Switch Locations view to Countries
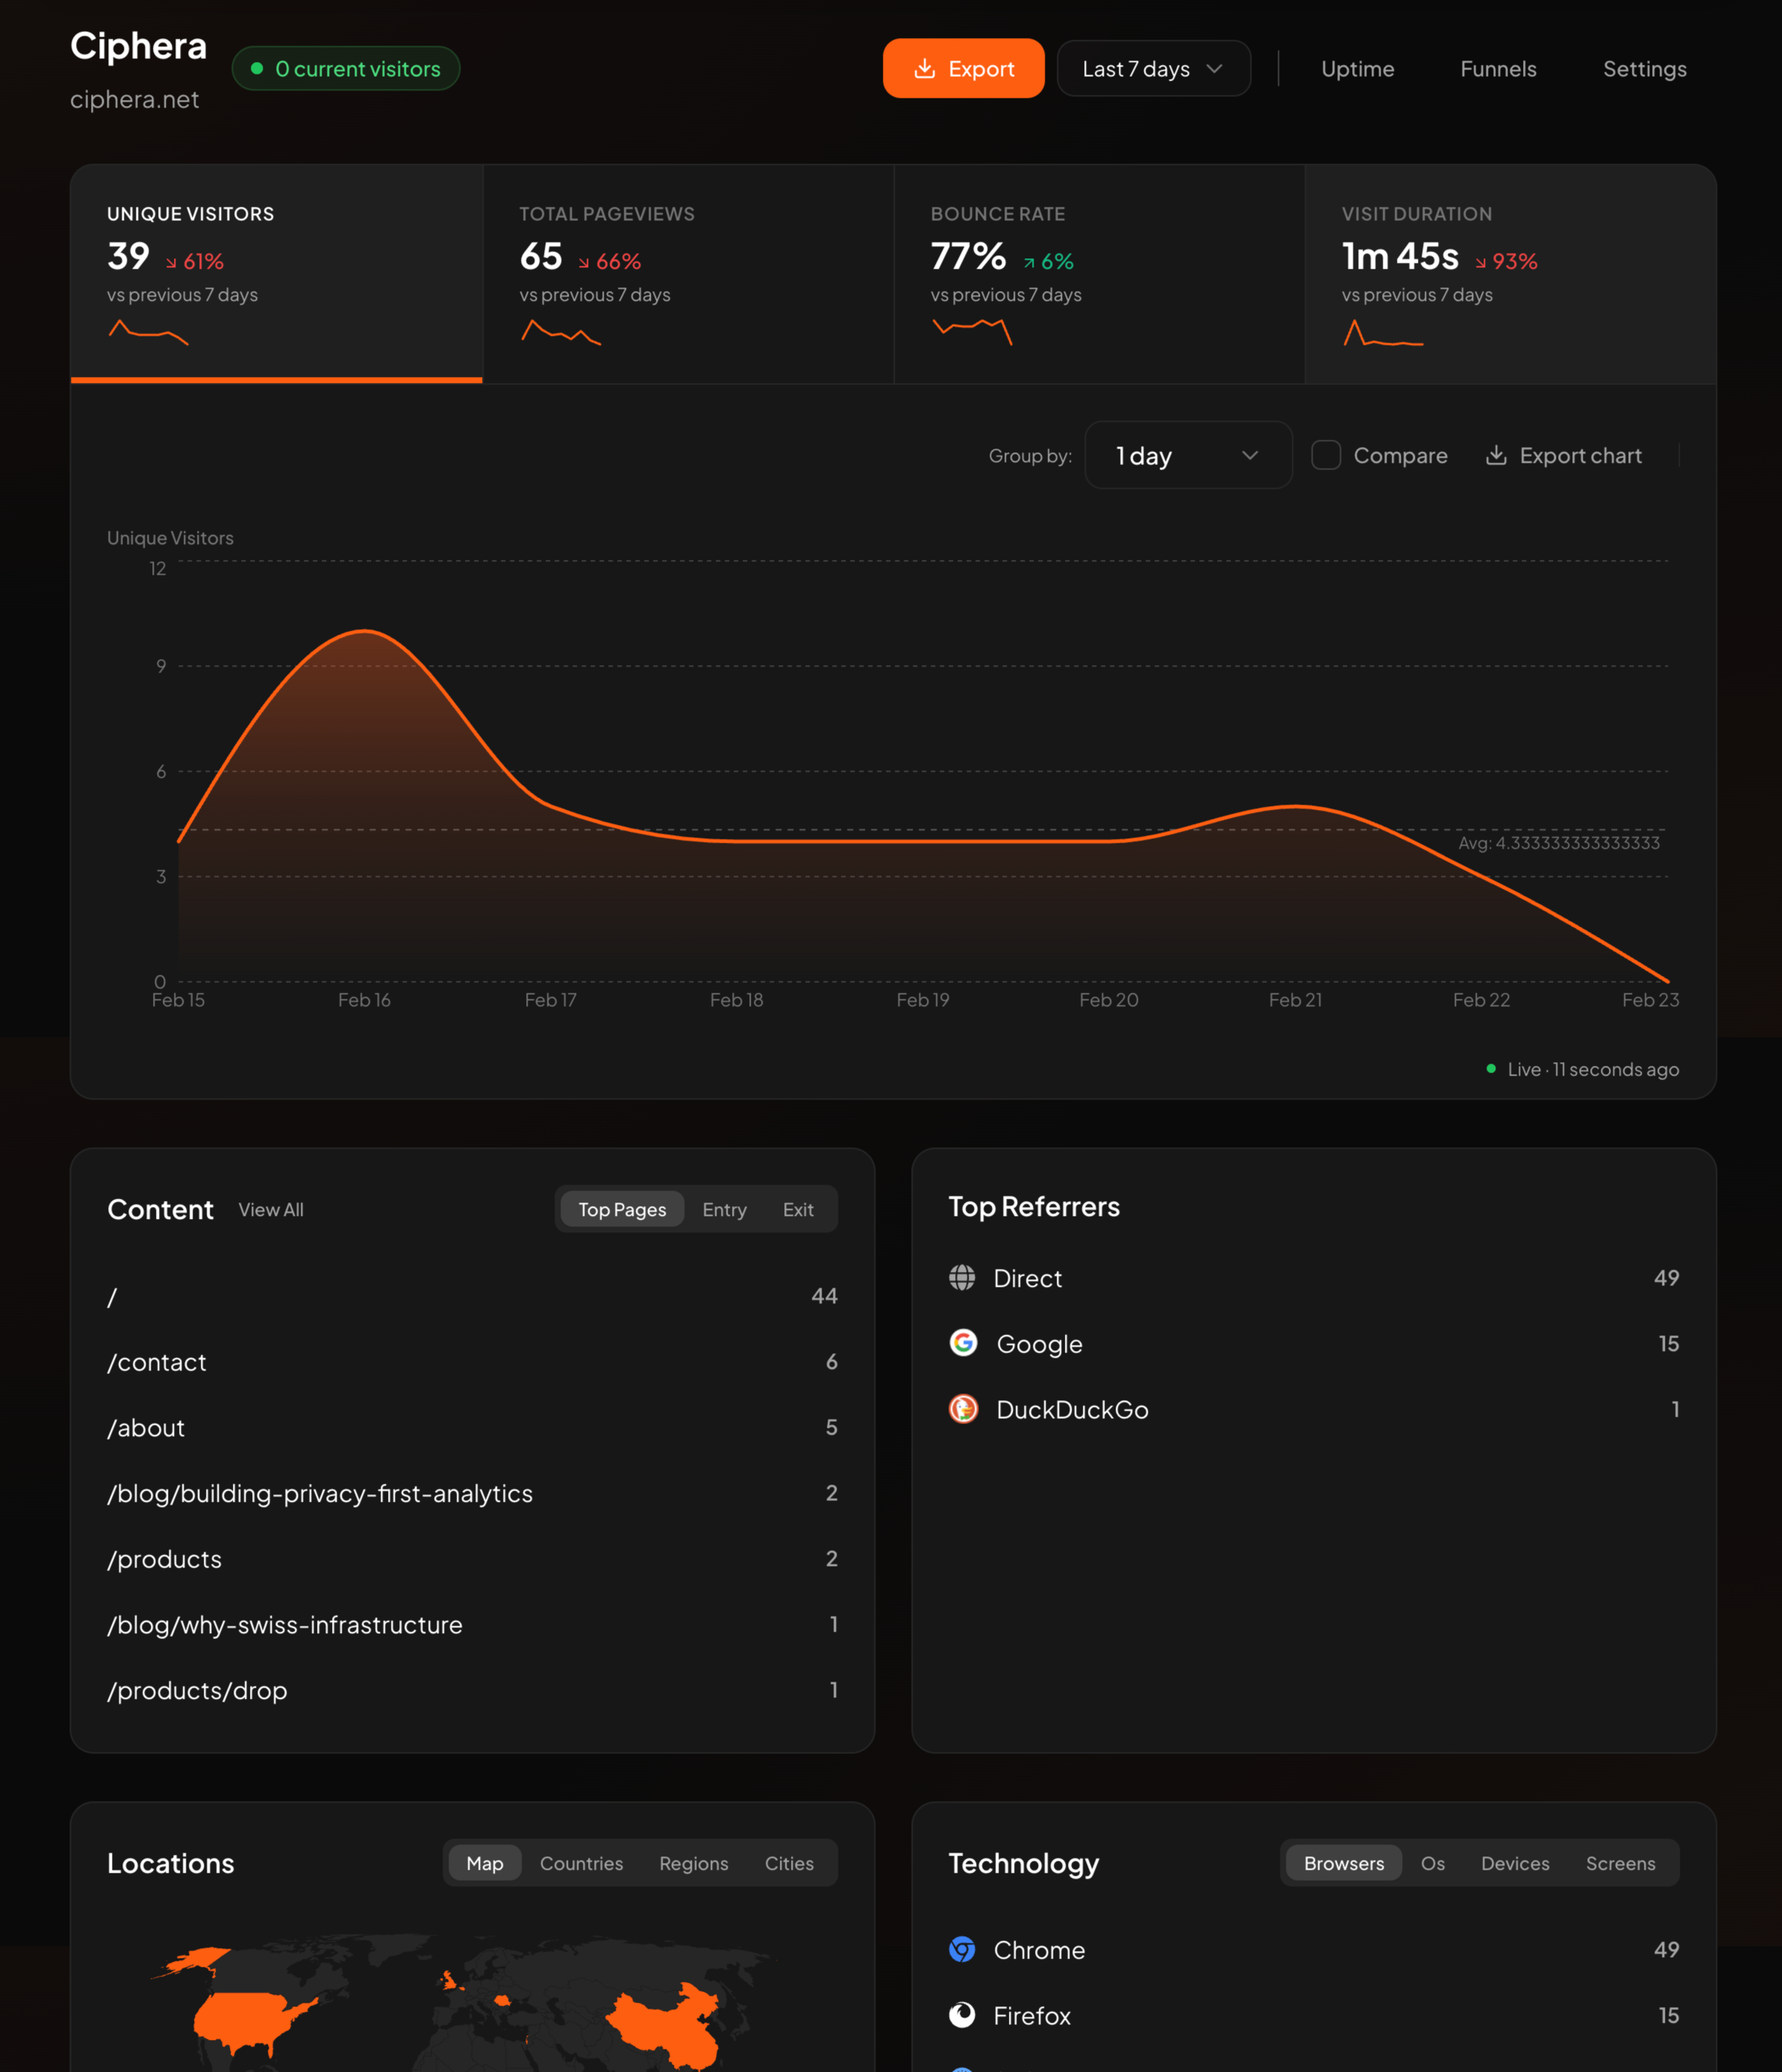Viewport: 1782px width, 2072px height. tap(581, 1863)
